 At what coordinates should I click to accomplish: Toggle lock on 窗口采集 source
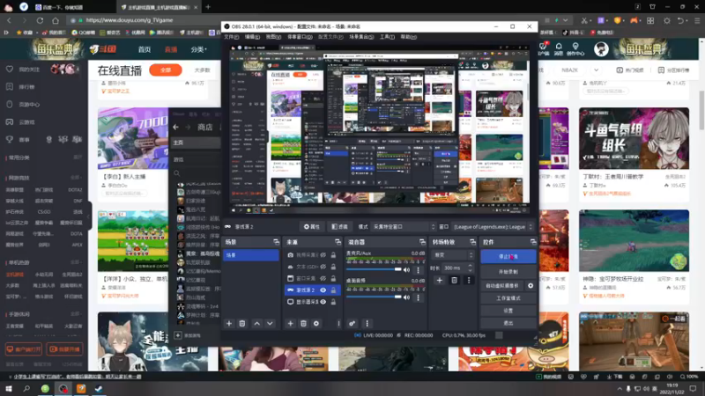point(333,278)
